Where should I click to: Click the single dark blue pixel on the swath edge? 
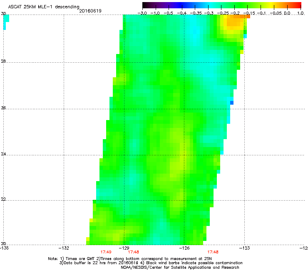coord(232,103)
